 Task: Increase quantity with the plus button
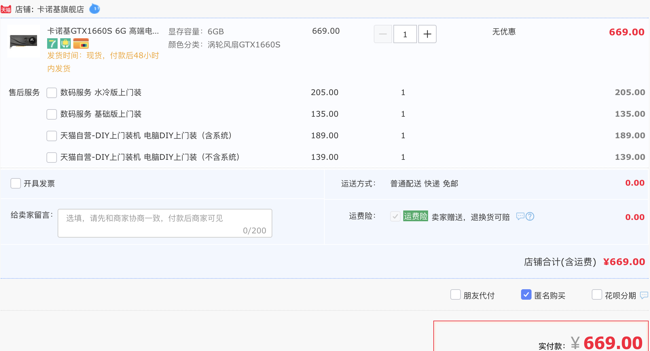[427, 34]
